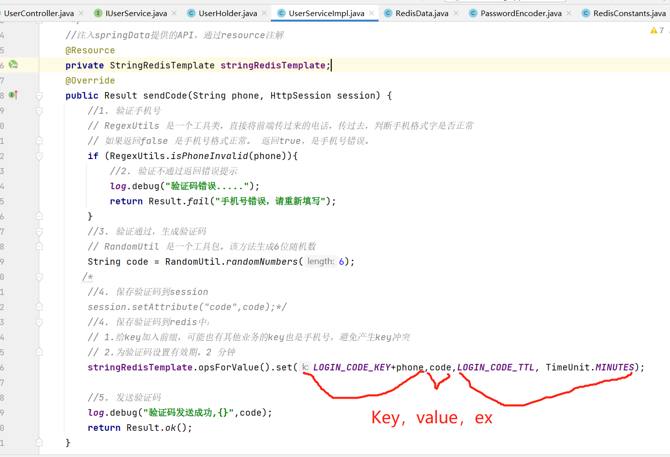Click the class icon on PasswordEncoder.java tab
The width and height of the screenshot is (670, 457).
pos(473,13)
